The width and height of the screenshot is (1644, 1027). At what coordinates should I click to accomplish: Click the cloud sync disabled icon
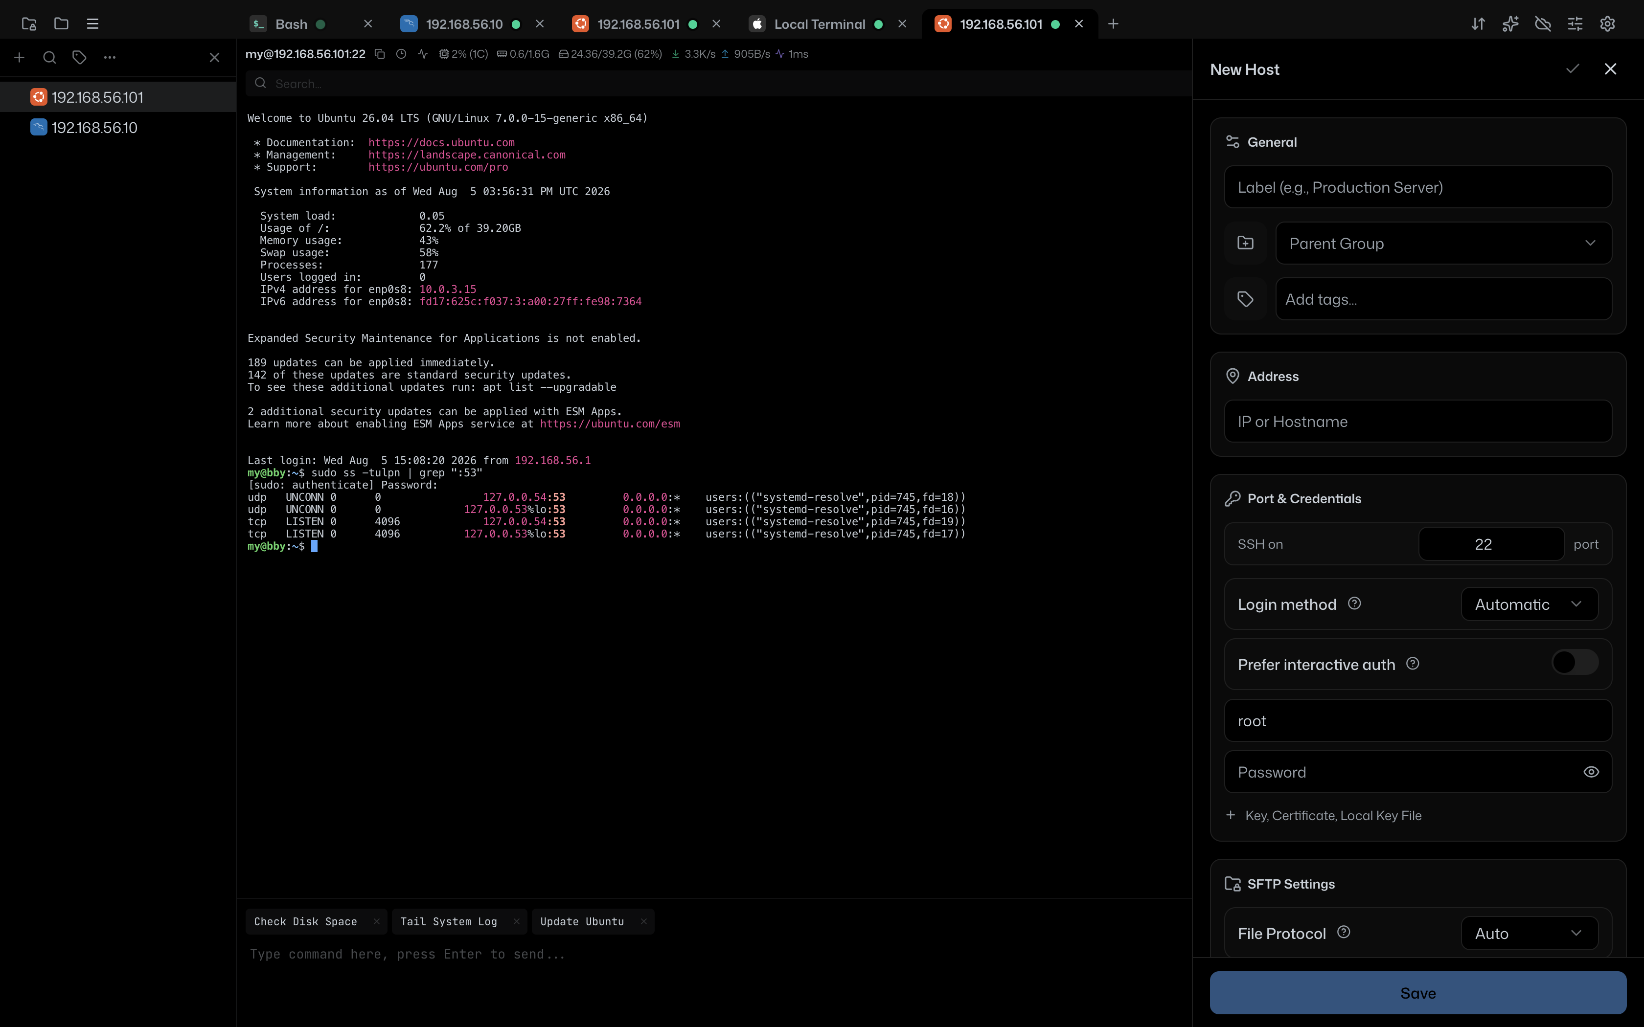(1543, 24)
